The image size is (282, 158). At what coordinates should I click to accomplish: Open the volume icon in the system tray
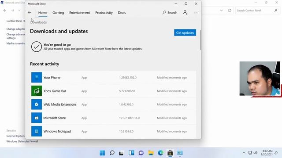(256, 153)
